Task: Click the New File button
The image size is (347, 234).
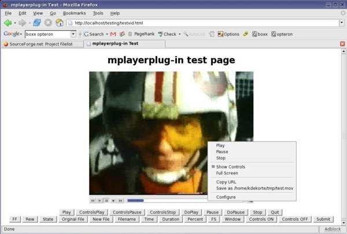Action: pyautogui.click(x=101, y=219)
